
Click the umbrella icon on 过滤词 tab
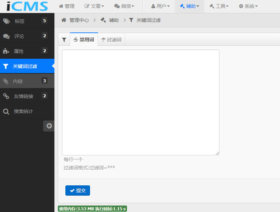coord(103,40)
